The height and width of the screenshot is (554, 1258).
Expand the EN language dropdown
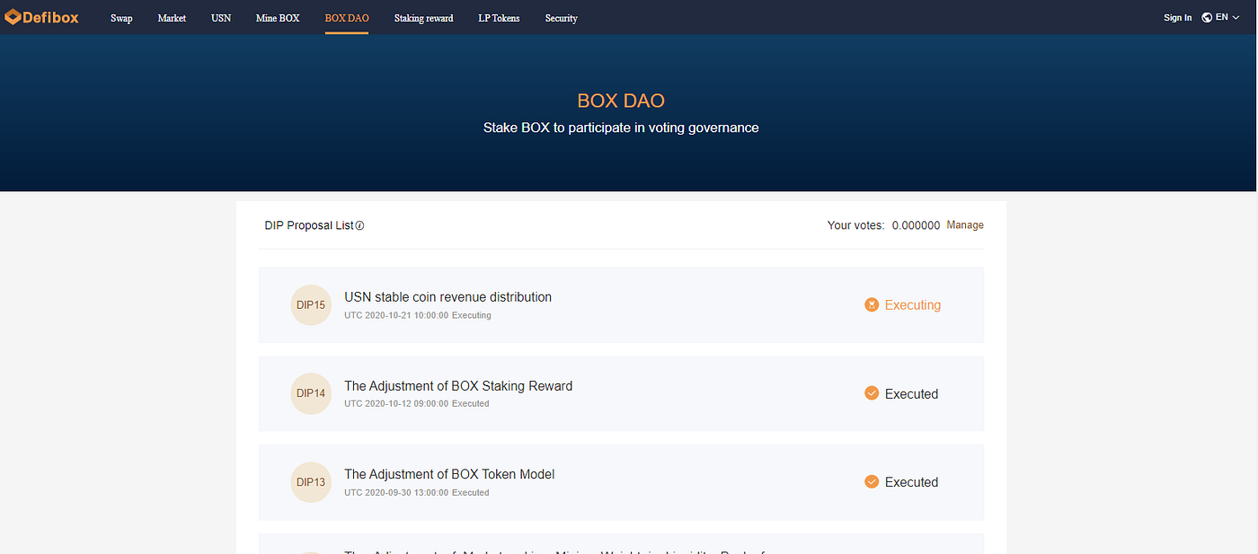tap(1227, 17)
